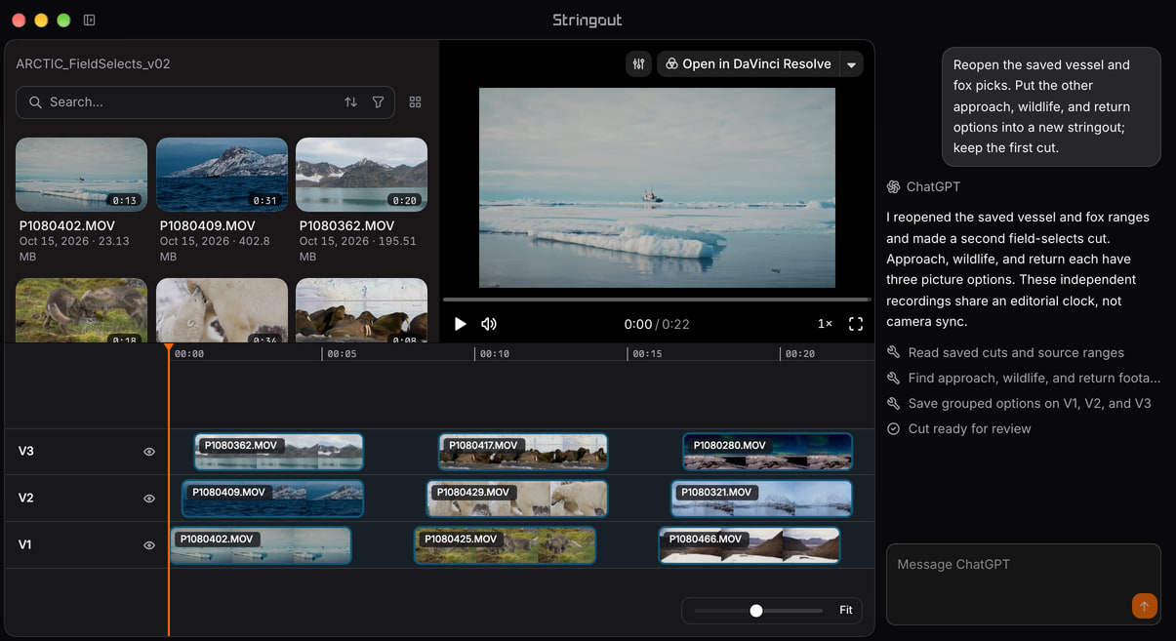Expand Save grouped options on V1, V2, V3
Screen dimensions: 1176x641
coord(1019,404)
